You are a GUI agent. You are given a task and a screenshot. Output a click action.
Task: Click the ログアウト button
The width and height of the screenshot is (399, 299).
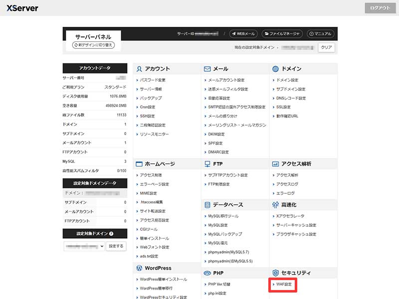(x=380, y=8)
